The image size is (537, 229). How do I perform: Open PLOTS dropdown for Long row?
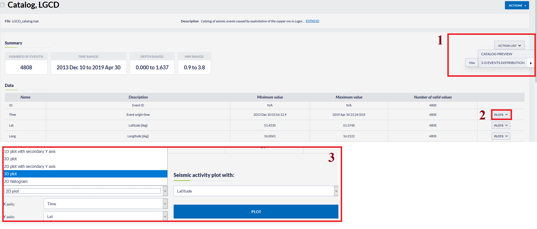[x=501, y=136]
